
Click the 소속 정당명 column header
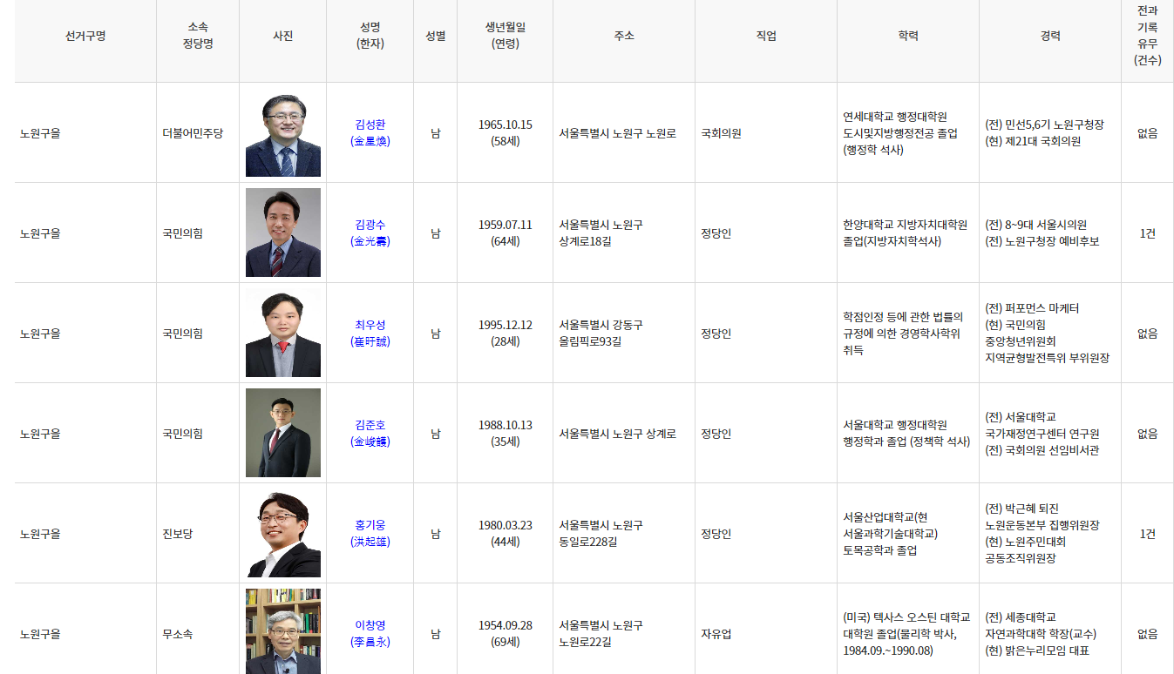pos(198,36)
